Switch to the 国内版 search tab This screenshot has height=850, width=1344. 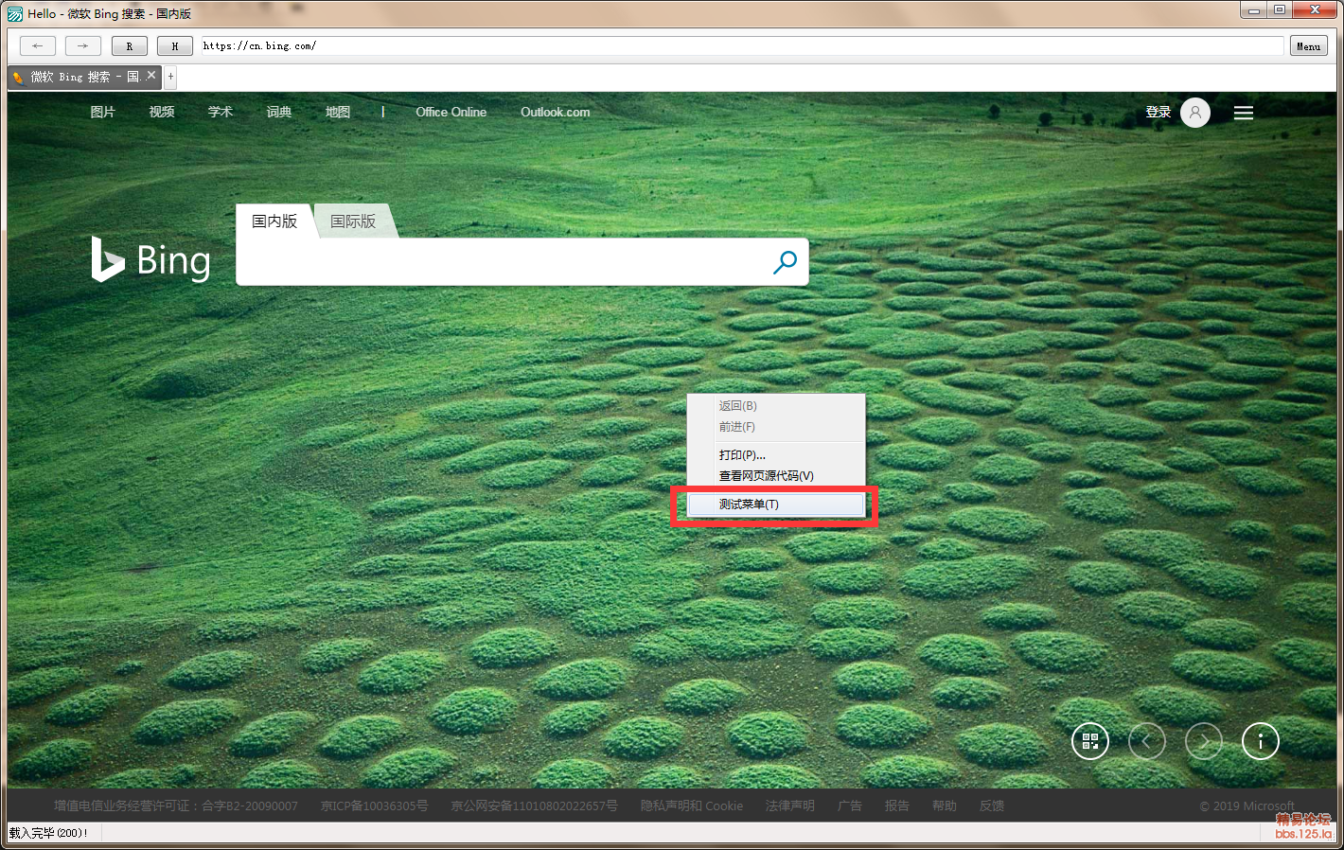tap(274, 221)
